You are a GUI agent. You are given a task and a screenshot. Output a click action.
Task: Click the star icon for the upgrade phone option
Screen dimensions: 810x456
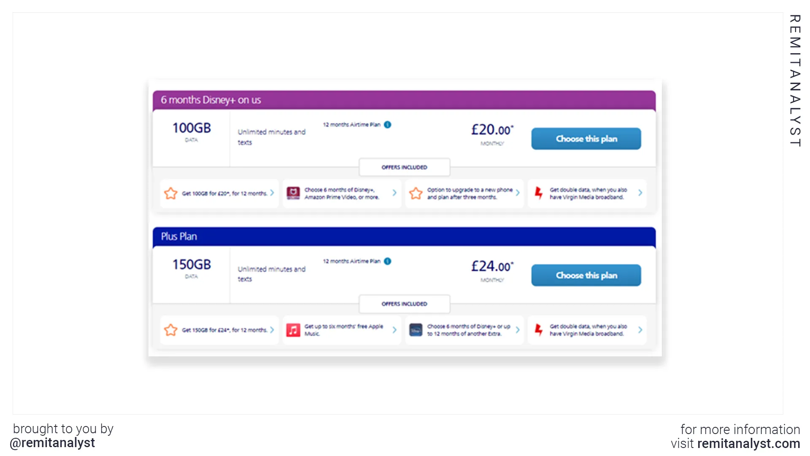pos(416,193)
